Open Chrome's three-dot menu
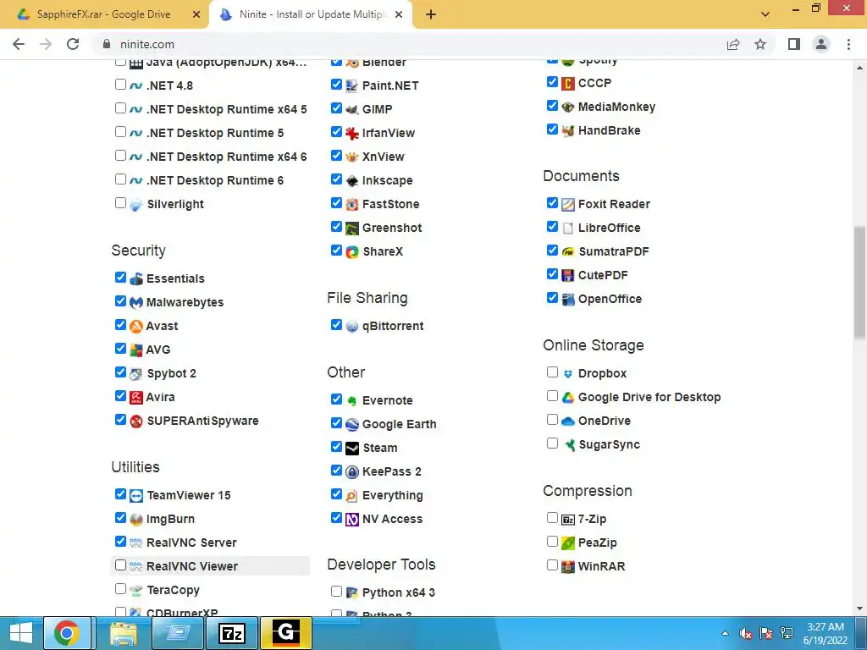The image size is (867, 650). pyautogui.click(x=848, y=44)
